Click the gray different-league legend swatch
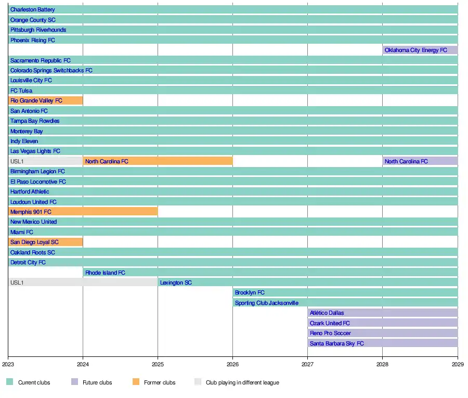The width and height of the screenshot is (468, 398). (198, 381)
